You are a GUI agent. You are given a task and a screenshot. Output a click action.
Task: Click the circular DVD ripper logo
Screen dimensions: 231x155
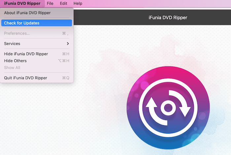(x=168, y=107)
